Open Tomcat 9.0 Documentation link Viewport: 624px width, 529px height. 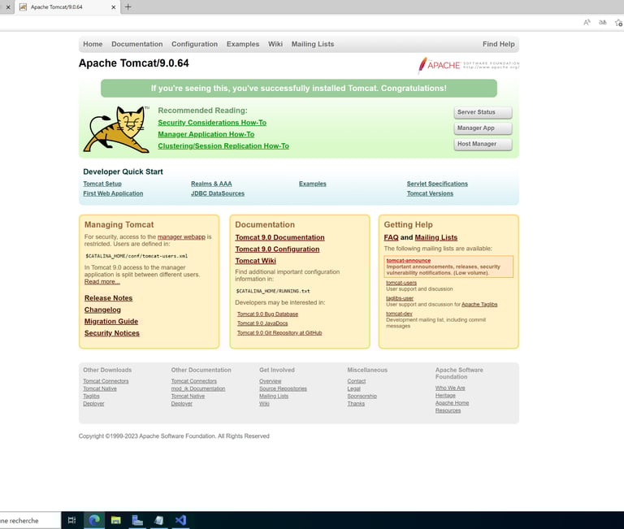(279, 237)
